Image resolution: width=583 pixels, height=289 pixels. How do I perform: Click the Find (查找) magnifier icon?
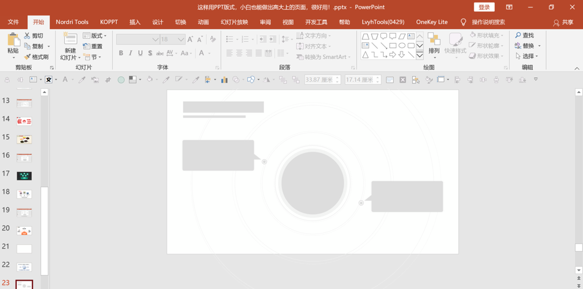coord(518,35)
